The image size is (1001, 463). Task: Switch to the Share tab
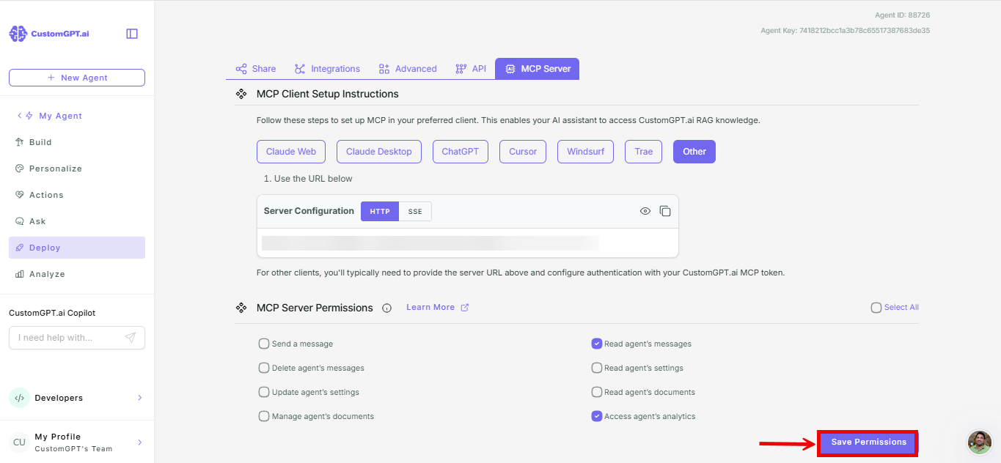[x=255, y=69]
